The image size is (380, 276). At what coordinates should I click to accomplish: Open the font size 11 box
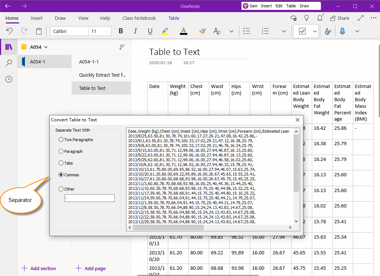point(100,31)
